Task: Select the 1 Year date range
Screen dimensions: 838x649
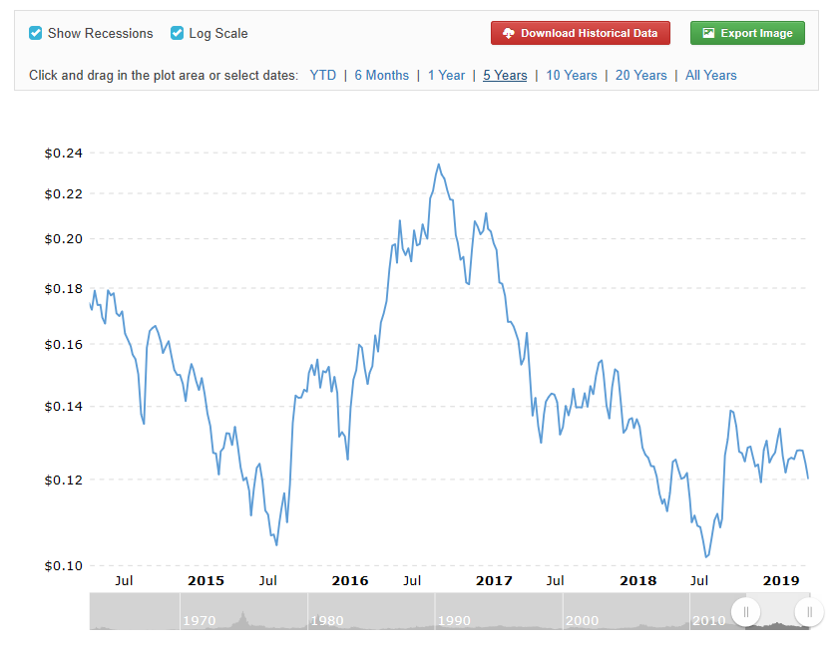Action: click(446, 74)
